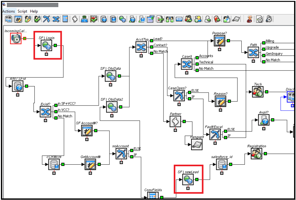Select the Tech skill transfer node
The width and height of the screenshot is (296, 200).
(x=258, y=92)
